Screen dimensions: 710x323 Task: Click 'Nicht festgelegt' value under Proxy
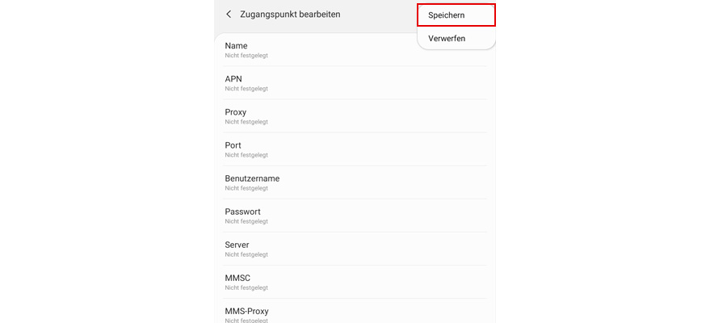tap(246, 122)
